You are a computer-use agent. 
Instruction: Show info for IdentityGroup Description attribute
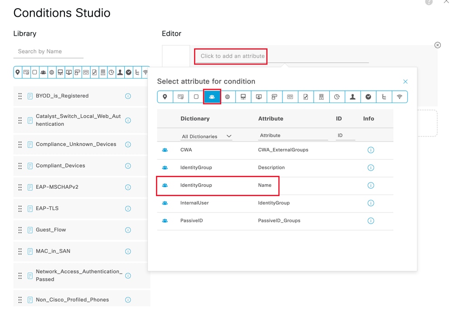(x=370, y=167)
